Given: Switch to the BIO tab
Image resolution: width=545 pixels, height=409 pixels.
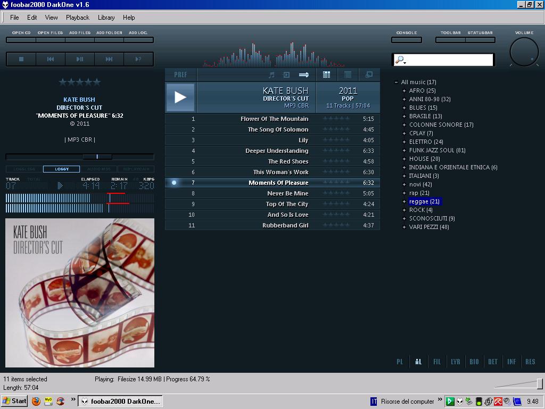Looking at the screenshot, I should [x=474, y=362].
